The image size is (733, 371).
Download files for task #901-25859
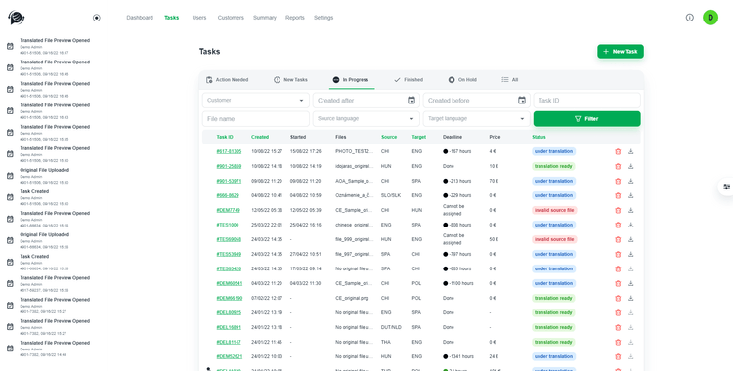point(630,166)
